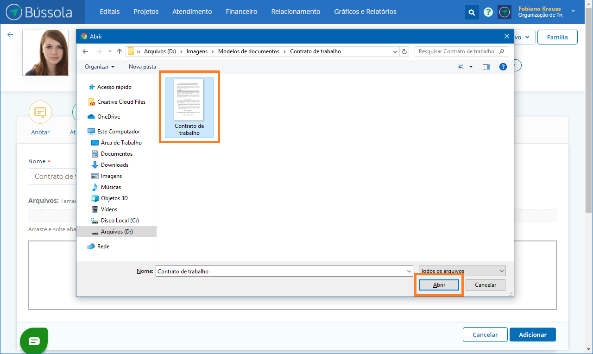Screen dimensions: 593x354
Task: Open the Organizar dropdown menu
Action: pos(100,67)
